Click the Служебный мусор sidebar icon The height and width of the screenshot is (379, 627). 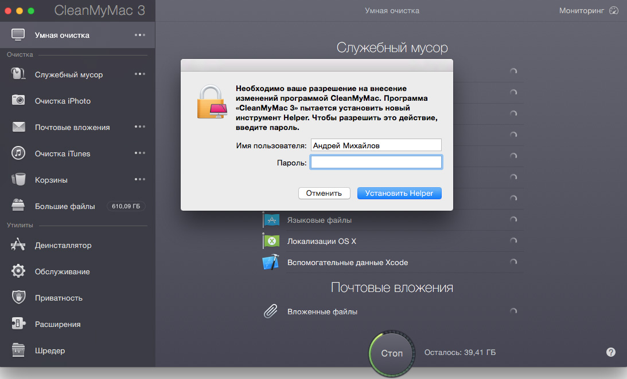pyautogui.click(x=18, y=74)
